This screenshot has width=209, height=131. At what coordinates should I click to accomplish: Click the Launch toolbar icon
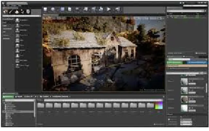click(x=117, y=10)
